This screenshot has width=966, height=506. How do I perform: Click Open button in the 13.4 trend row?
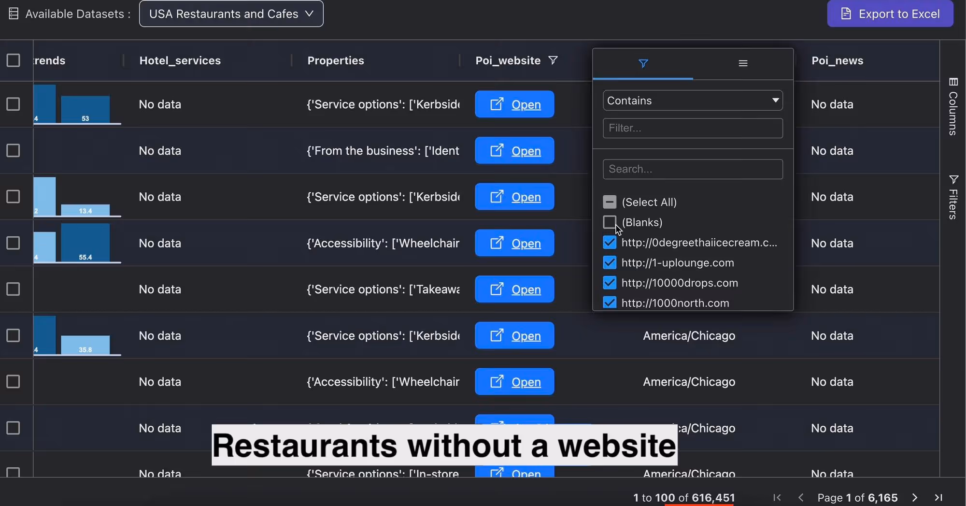click(x=514, y=197)
